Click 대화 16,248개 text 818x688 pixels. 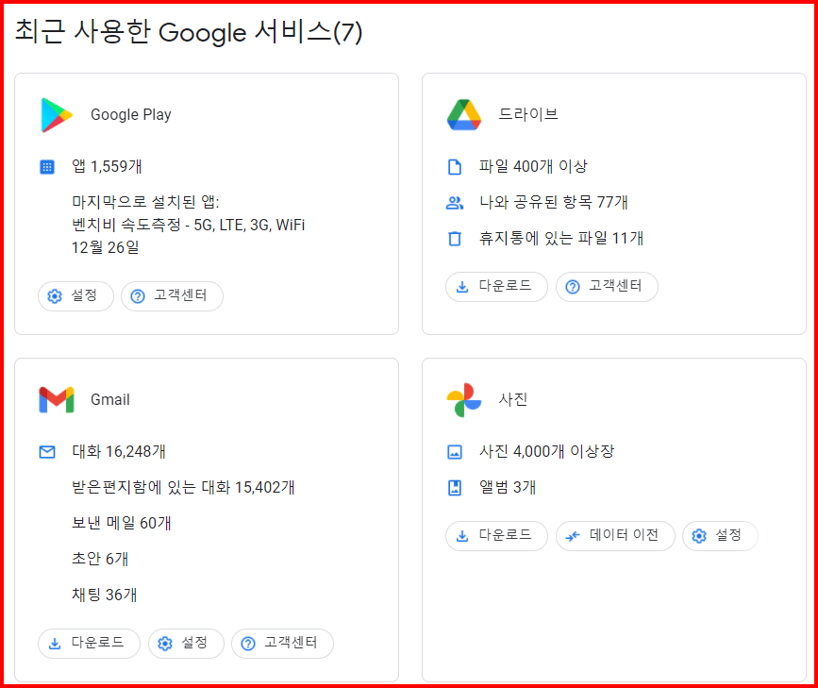click(x=119, y=452)
